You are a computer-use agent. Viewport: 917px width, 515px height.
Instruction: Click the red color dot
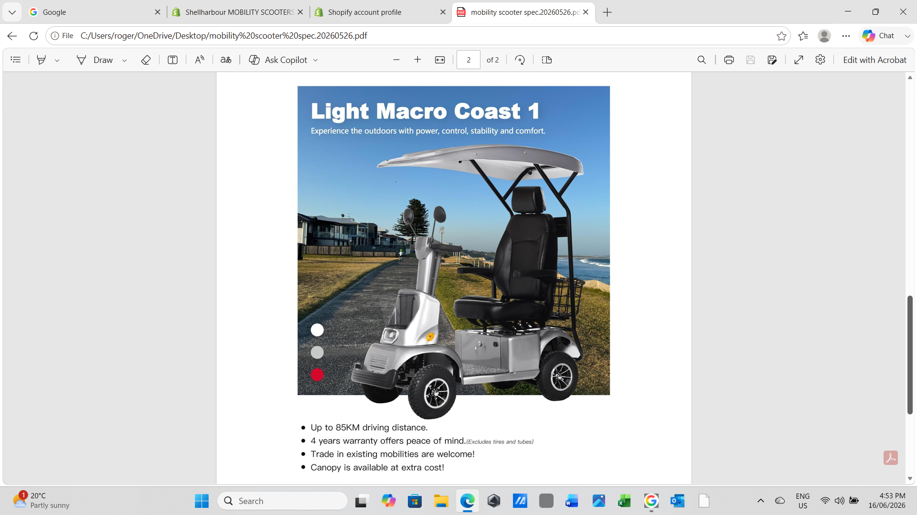pyautogui.click(x=317, y=375)
